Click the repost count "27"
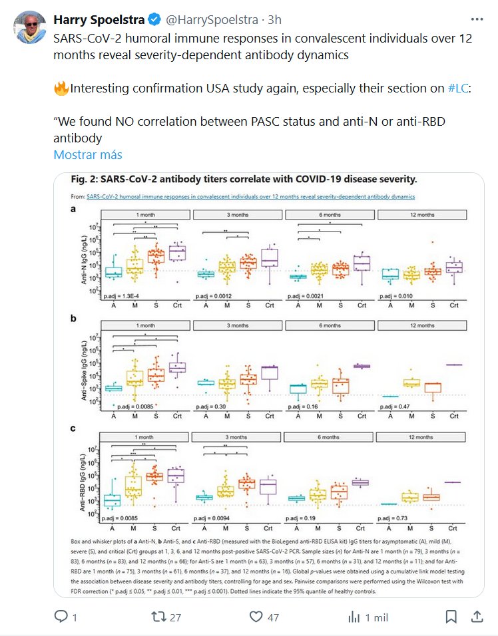The height and width of the screenshot is (636, 498). [176, 617]
